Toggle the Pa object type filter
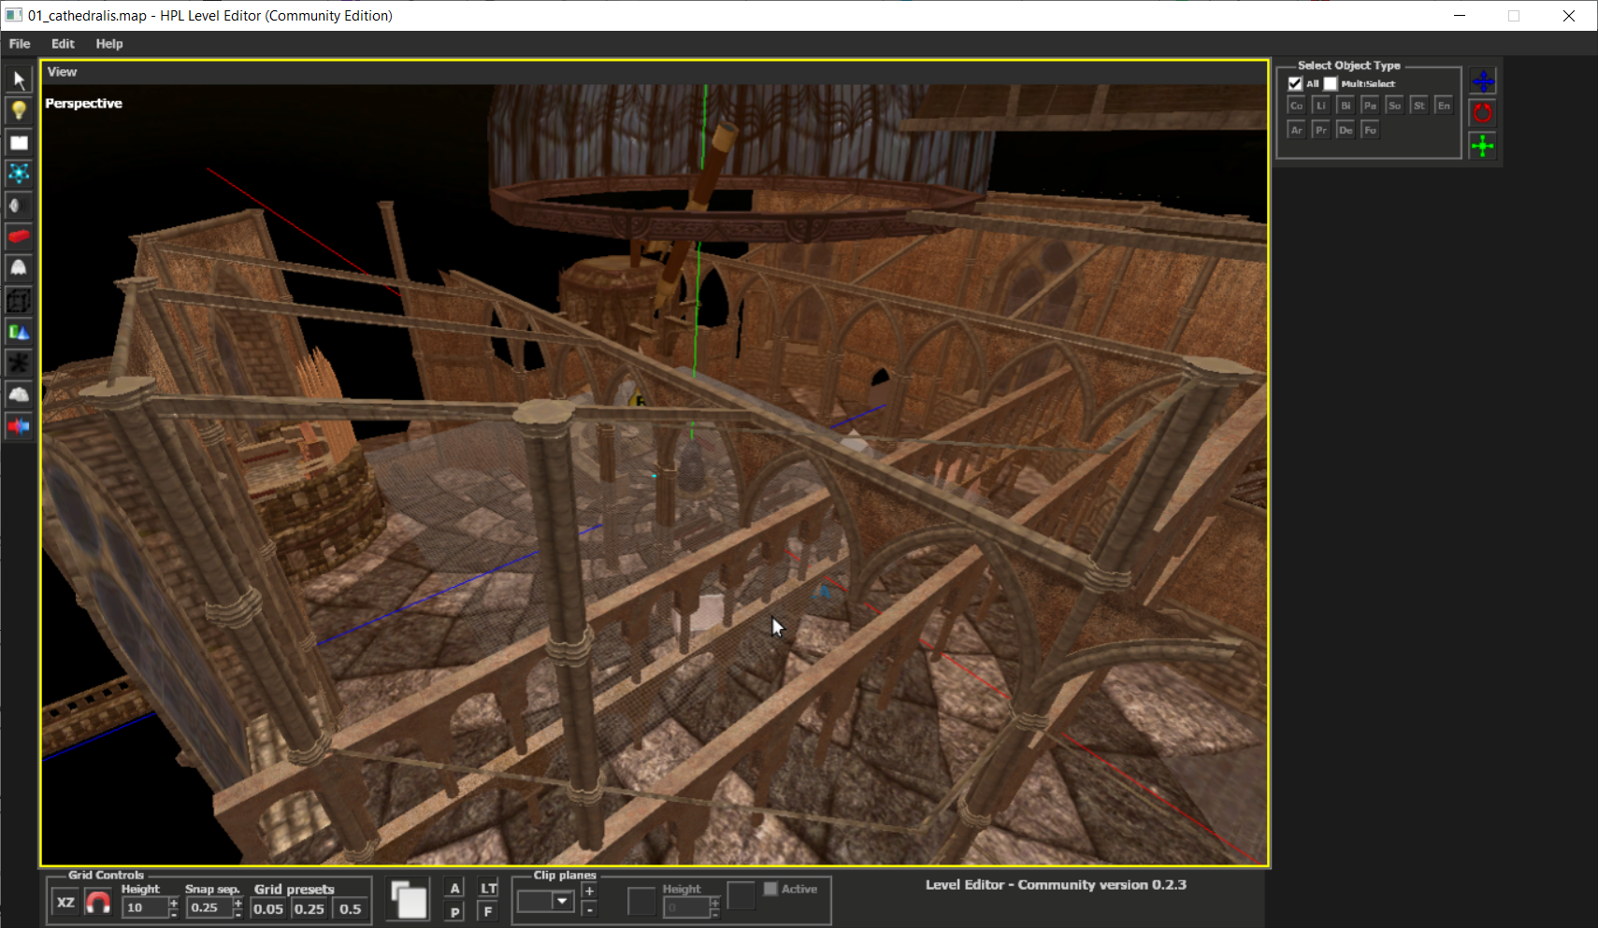 [1370, 106]
